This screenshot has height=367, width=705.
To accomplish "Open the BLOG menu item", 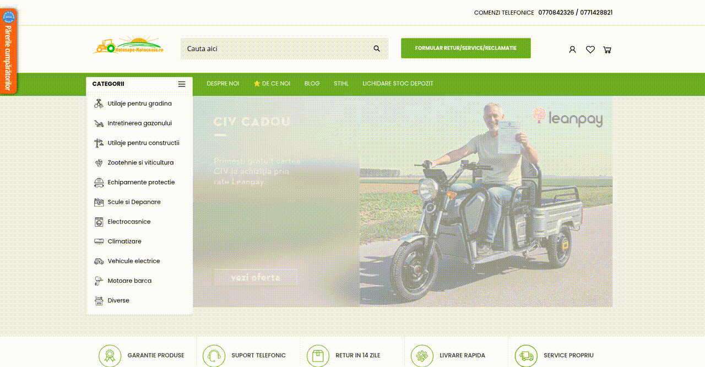I will (x=312, y=84).
